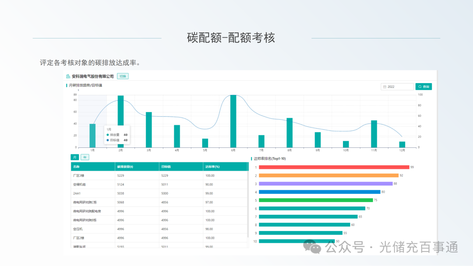Image resolution: width=473 pixels, height=266 pixels.
Task: Click the 11月 emission bar
Action: point(374,134)
